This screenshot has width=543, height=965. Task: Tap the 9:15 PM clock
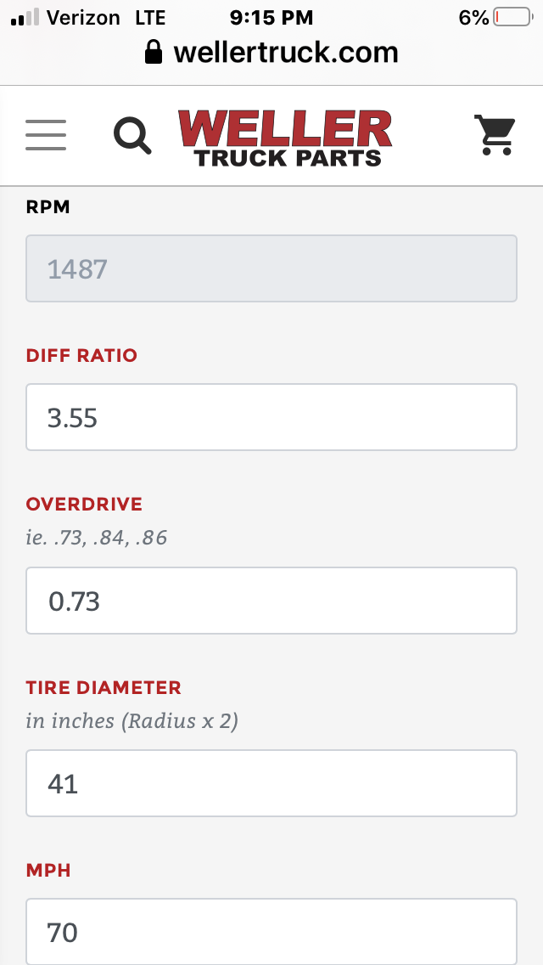(271, 18)
